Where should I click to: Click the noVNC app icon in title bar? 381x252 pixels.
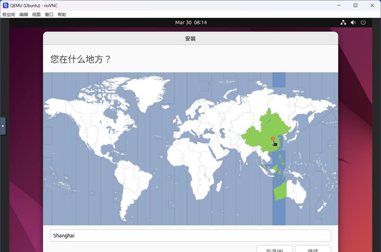pos(5,5)
